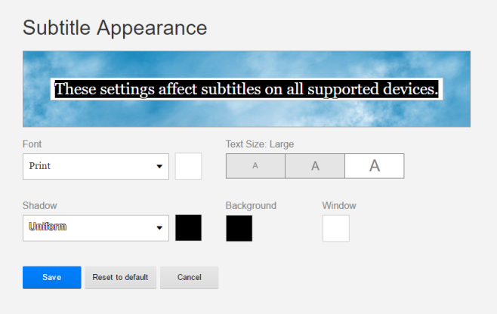Image resolution: width=497 pixels, height=314 pixels.
Task: Select the small text size A
Action: [x=255, y=166]
